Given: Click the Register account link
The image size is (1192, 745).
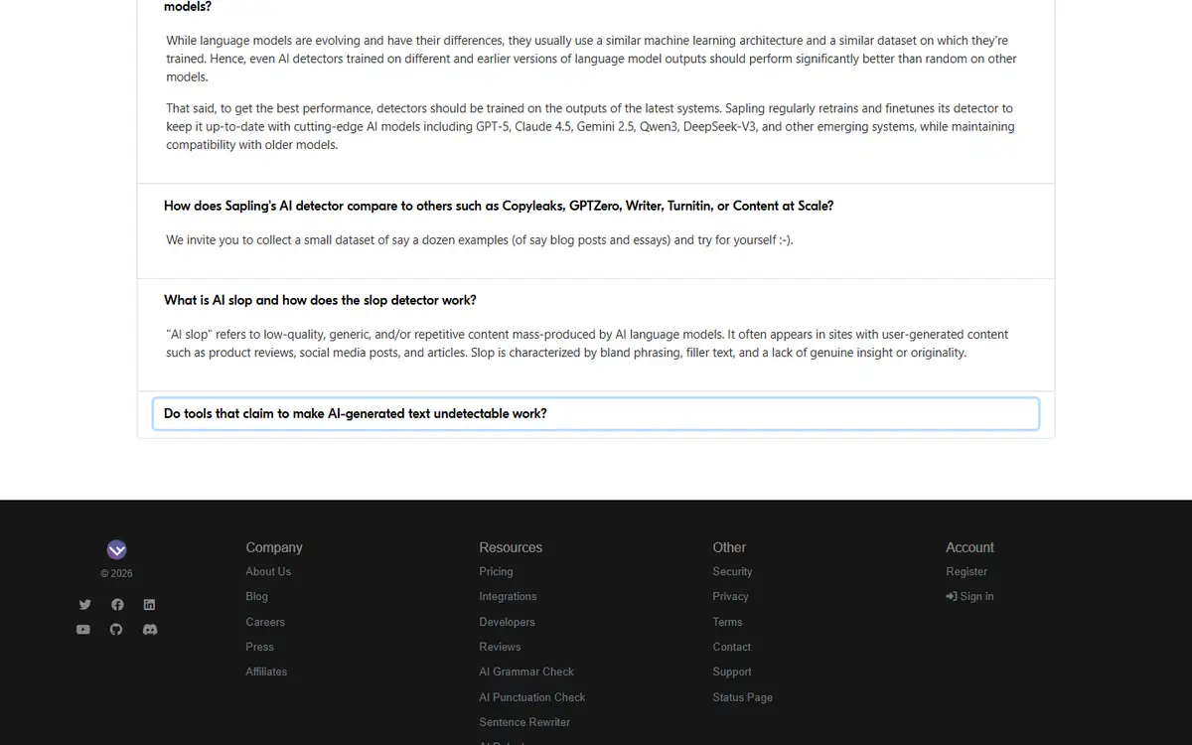Looking at the screenshot, I should (x=967, y=571).
